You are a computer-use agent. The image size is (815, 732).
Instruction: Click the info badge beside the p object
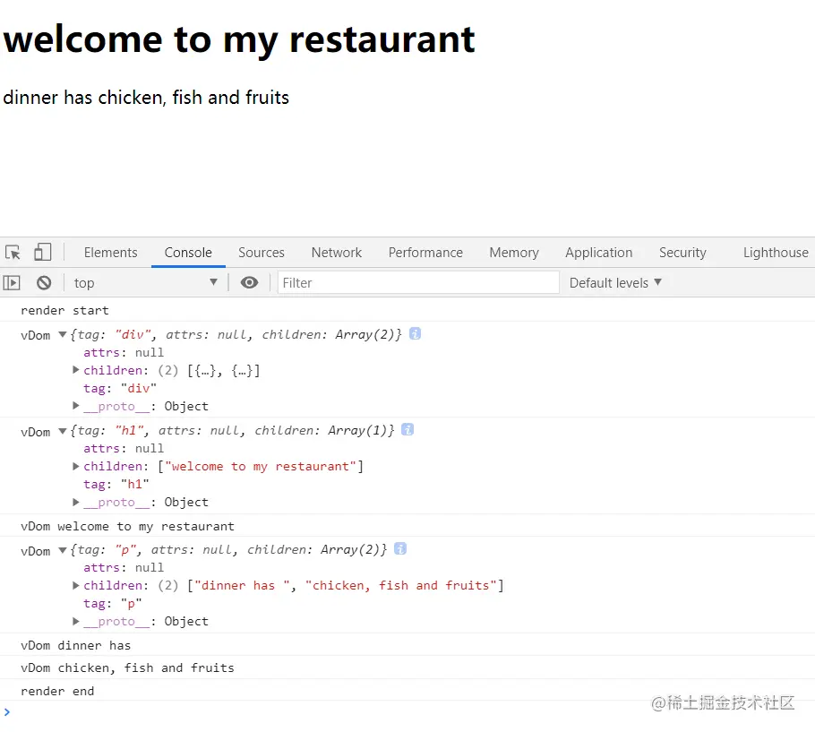click(400, 549)
